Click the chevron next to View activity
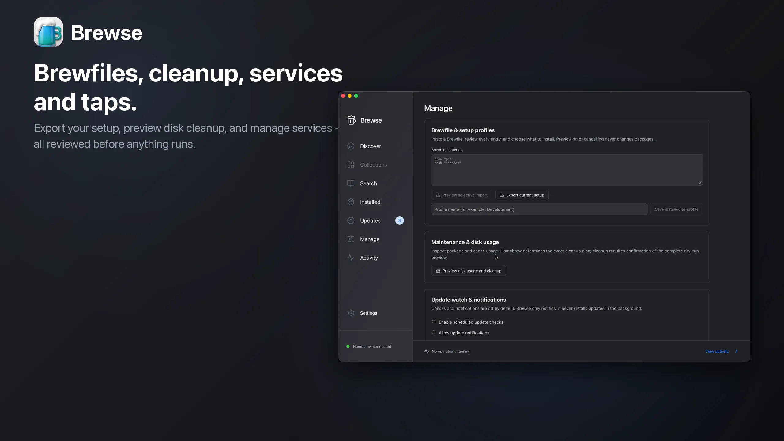The height and width of the screenshot is (441, 784). (736, 351)
